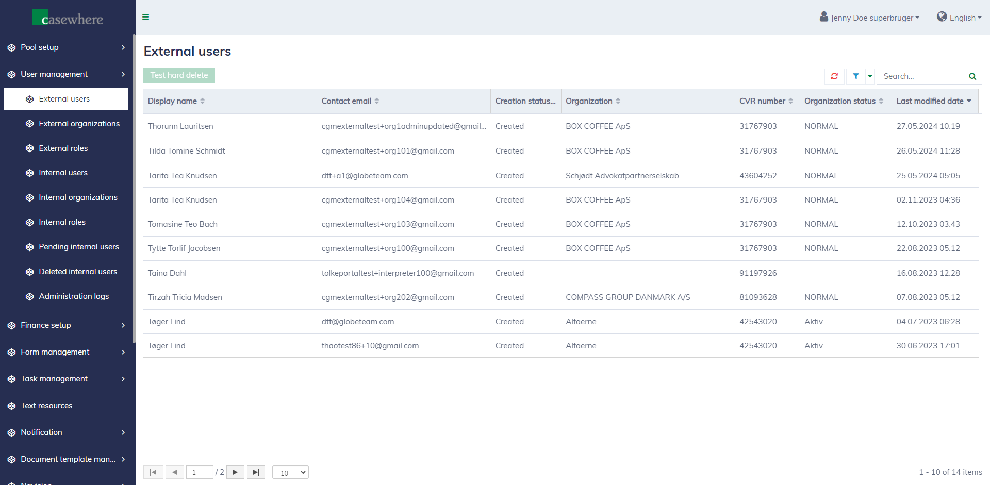Click the search magnifier icon

972,76
